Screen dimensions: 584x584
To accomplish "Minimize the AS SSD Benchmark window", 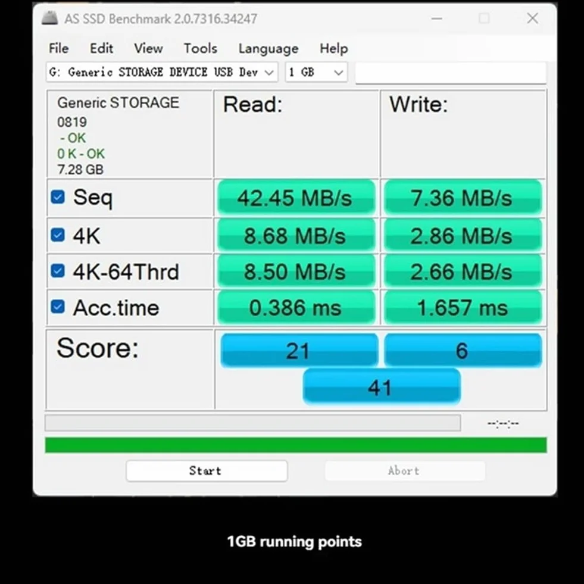I will (436, 18).
